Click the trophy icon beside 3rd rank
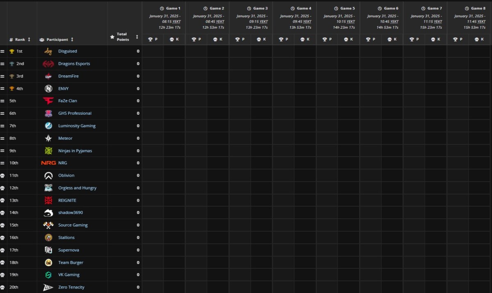The height and width of the screenshot is (293, 492). point(12,76)
